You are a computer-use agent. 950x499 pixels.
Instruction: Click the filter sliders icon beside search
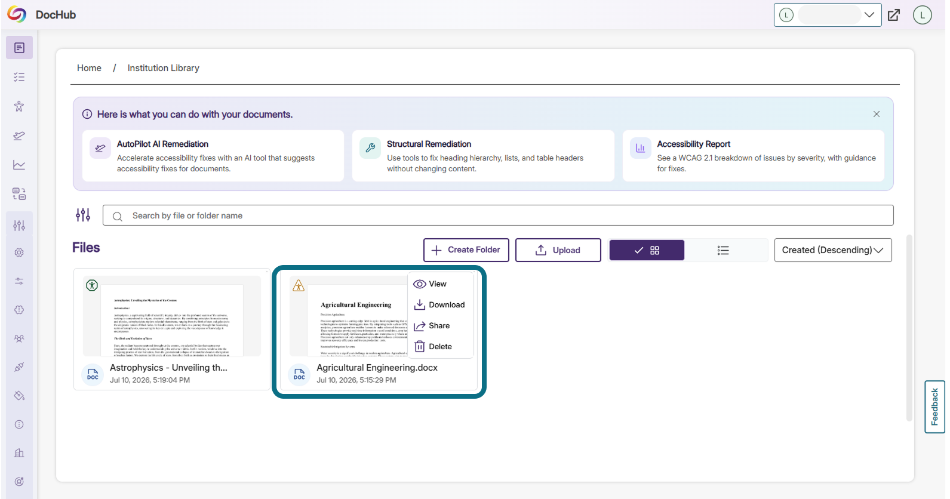83,215
